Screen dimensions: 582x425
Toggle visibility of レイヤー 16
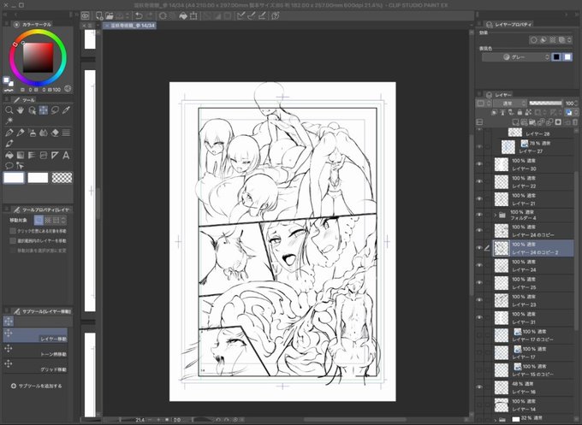(x=479, y=387)
